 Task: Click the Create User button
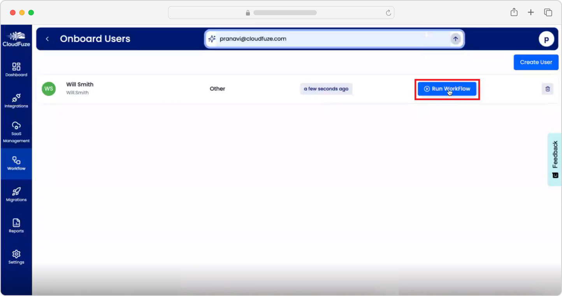(x=536, y=62)
